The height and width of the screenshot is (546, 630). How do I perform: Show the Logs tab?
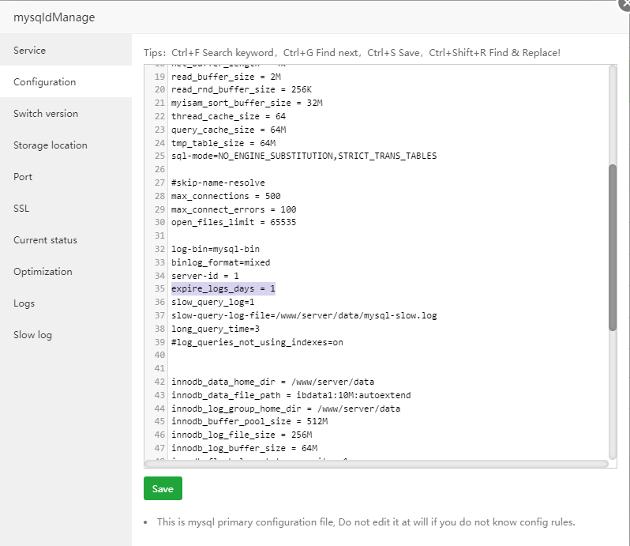[24, 303]
